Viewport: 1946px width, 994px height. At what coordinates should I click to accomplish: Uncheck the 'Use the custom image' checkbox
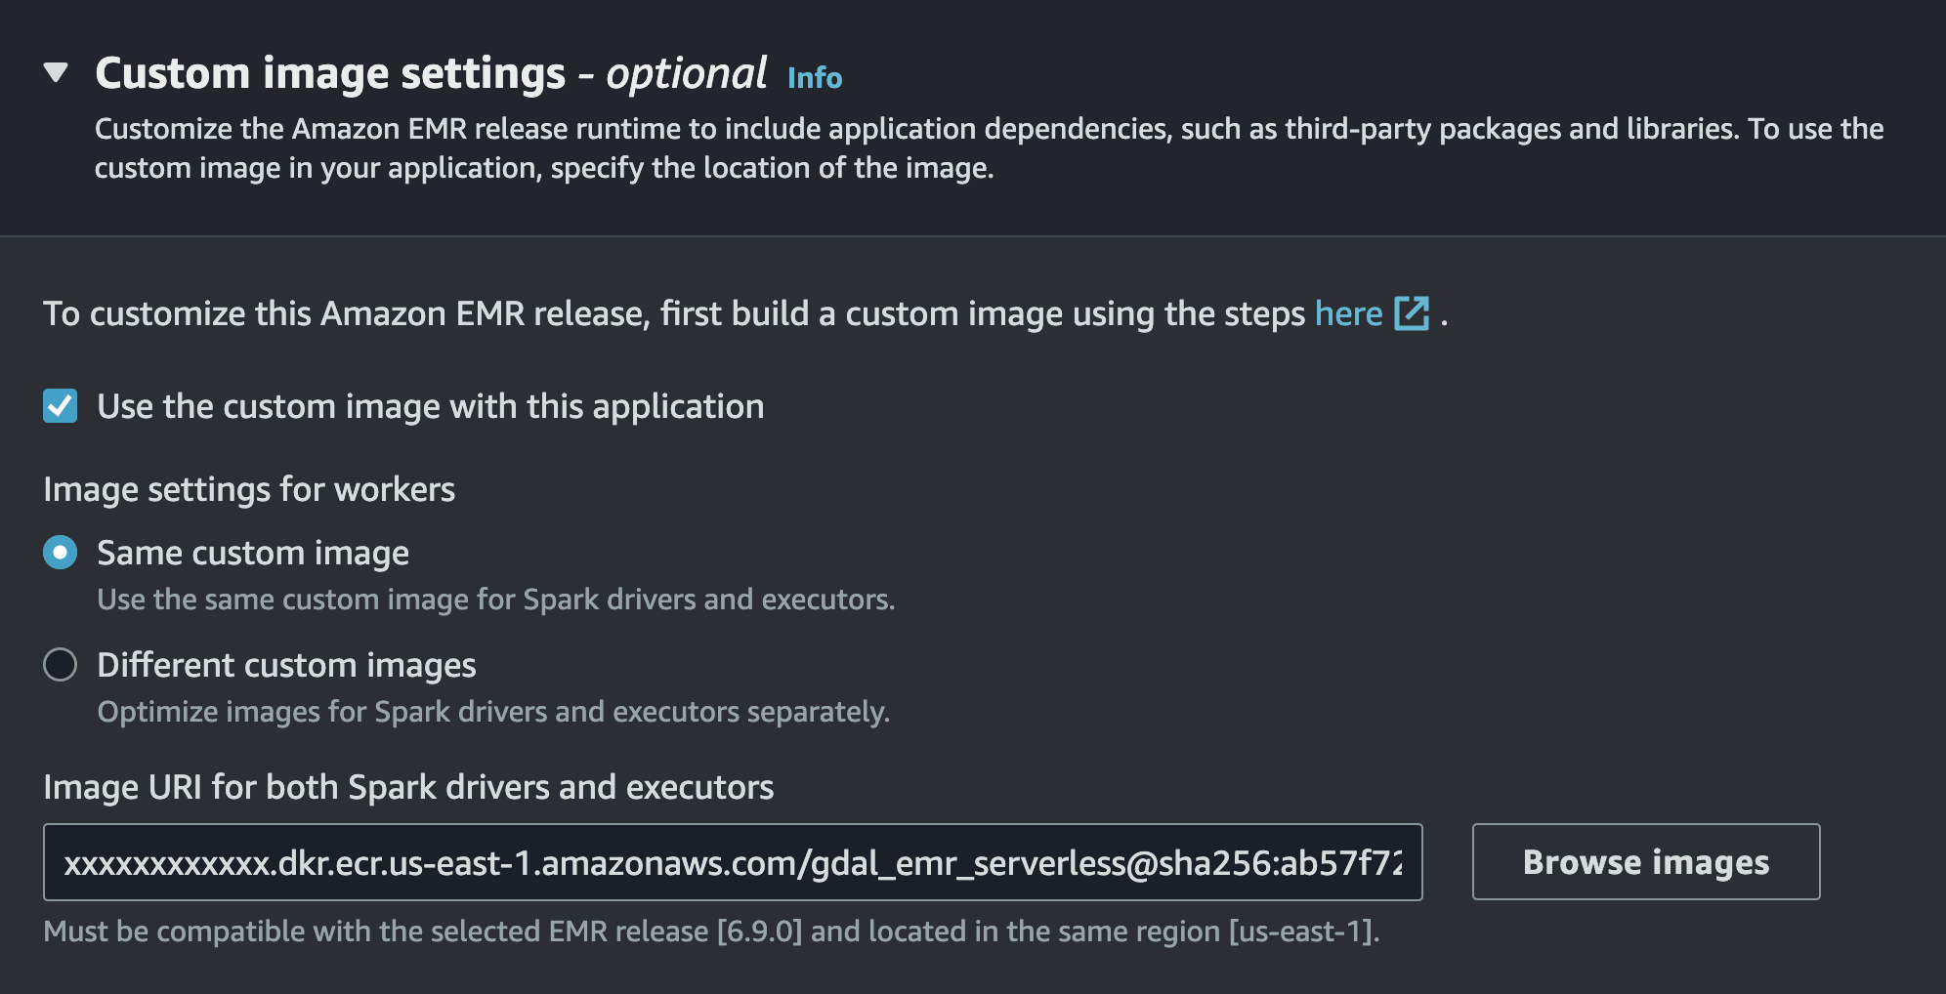[61, 406]
